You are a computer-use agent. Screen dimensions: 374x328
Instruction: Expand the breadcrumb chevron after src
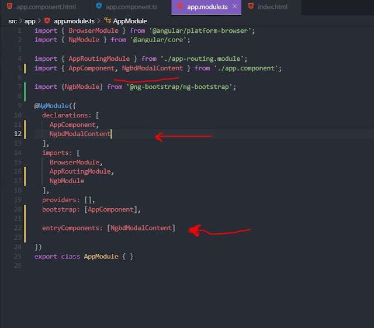click(20, 21)
